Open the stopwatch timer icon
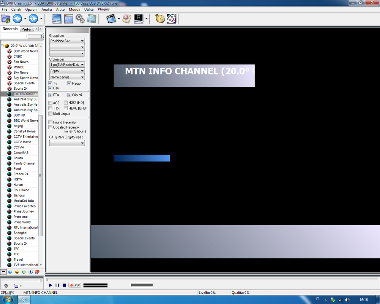The image size is (380, 304). [160, 19]
